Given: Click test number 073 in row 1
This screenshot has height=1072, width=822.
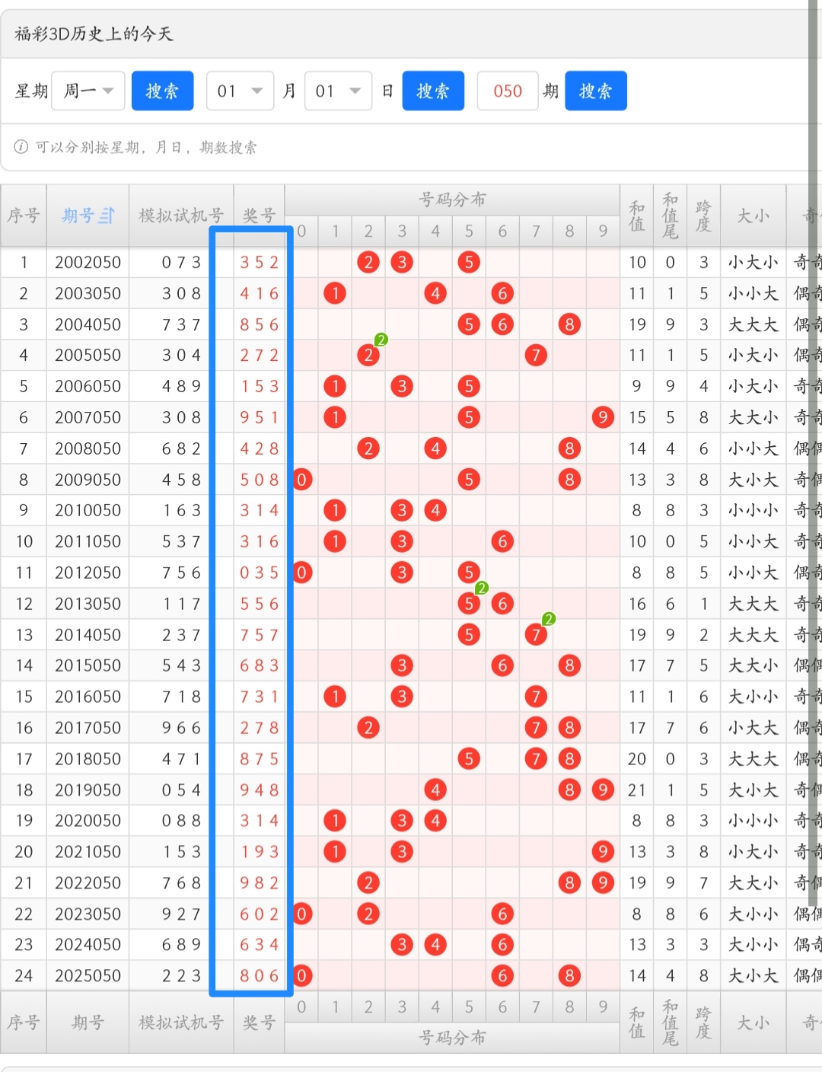Looking at the screenshot, I should (181, 262).
